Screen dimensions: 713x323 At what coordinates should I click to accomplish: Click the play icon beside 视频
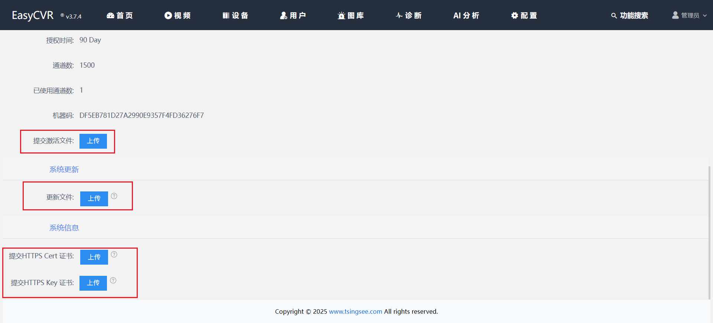(x=168, y=16)
